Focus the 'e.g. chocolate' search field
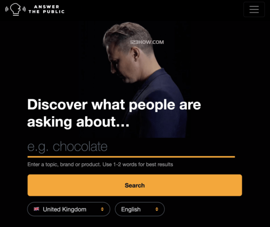Screen dimensions: 270x227 tap(131, 147)
